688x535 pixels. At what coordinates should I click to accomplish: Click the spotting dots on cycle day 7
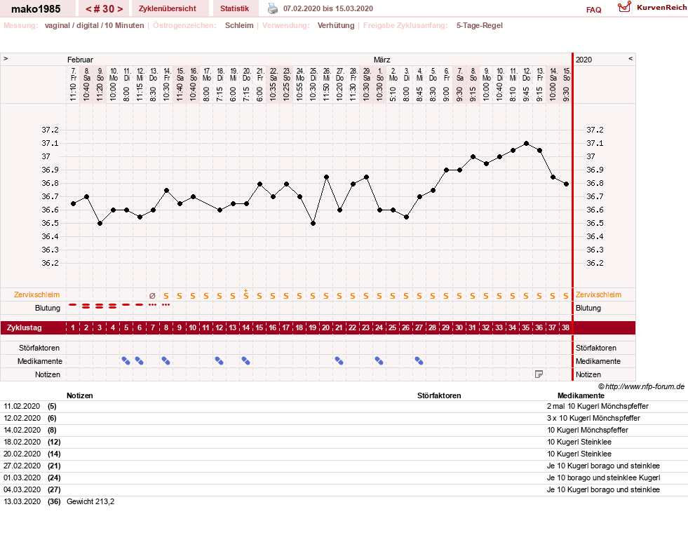(152, 305)
